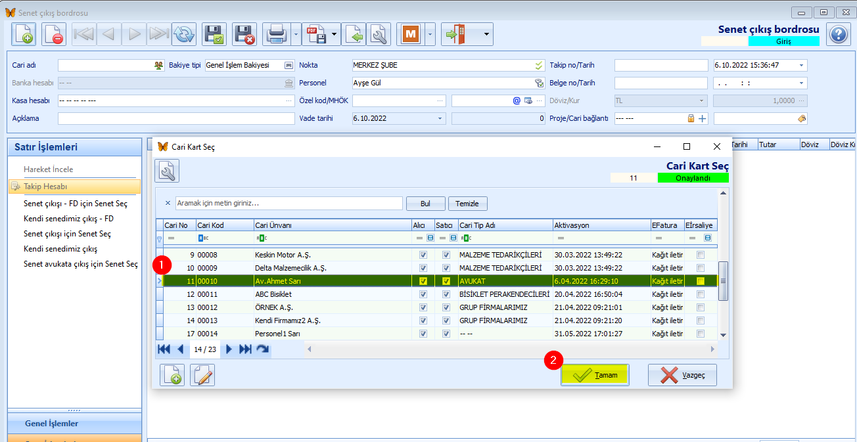Click the exit door icon
The width and height of the screenshot is (857, 442).
click(455, 34)
